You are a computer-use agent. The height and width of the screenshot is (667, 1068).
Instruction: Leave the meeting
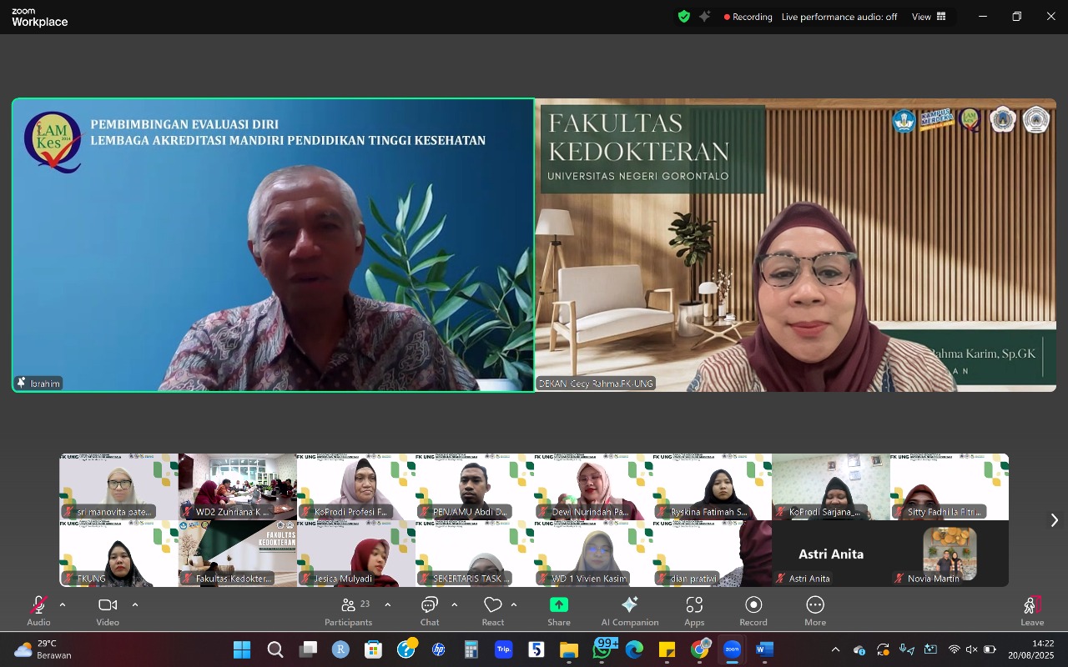click(x=1032, y=611)
